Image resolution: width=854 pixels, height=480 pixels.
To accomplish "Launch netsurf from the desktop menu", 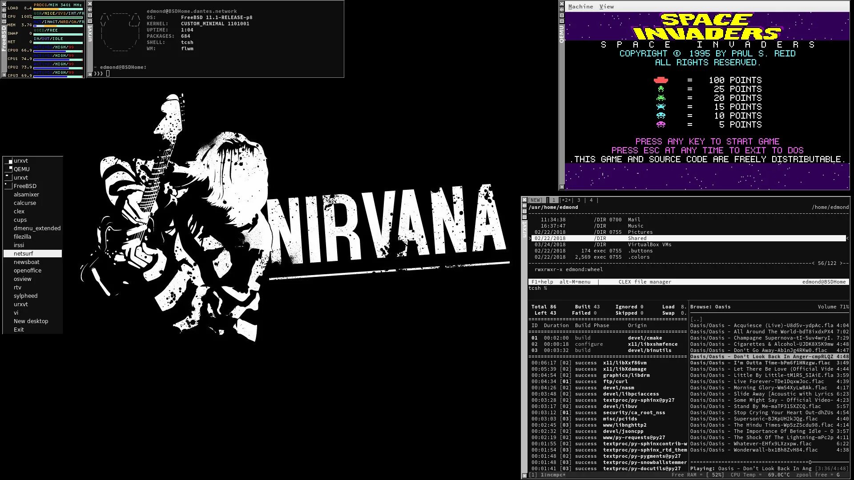I will pos(24,254).
